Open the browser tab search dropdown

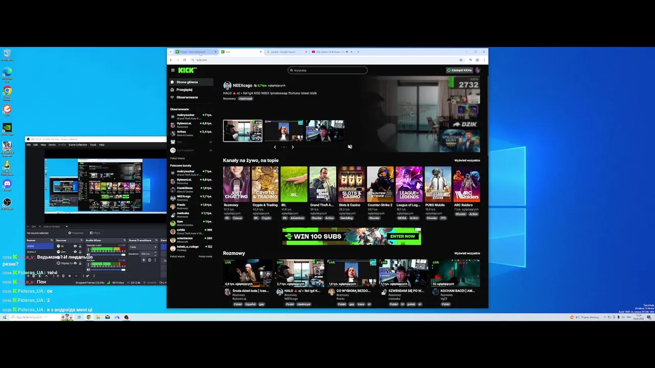(x=170, y=52)
